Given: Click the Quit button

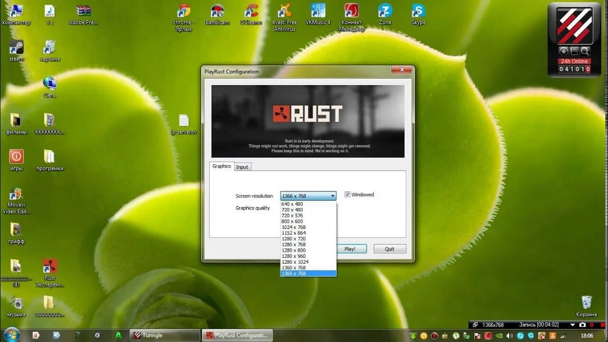Looking at the screenshot, I should (x=389, y=249).
